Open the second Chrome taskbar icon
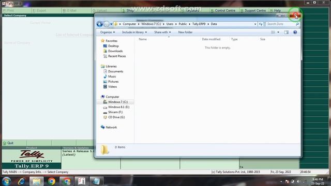The image size is (331, 186). click(x=67, y=181)
